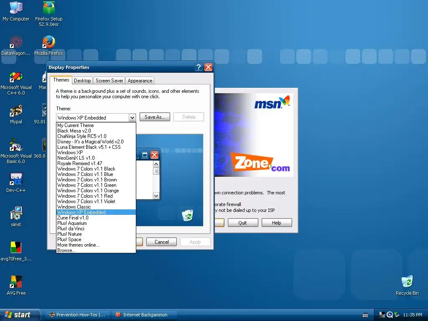428x321 pixels.
Task: Choose Windows 7 Colors v1.1 Green
Action: coord(96,185)
